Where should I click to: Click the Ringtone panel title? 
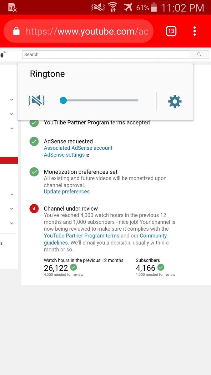click(47, 74)
